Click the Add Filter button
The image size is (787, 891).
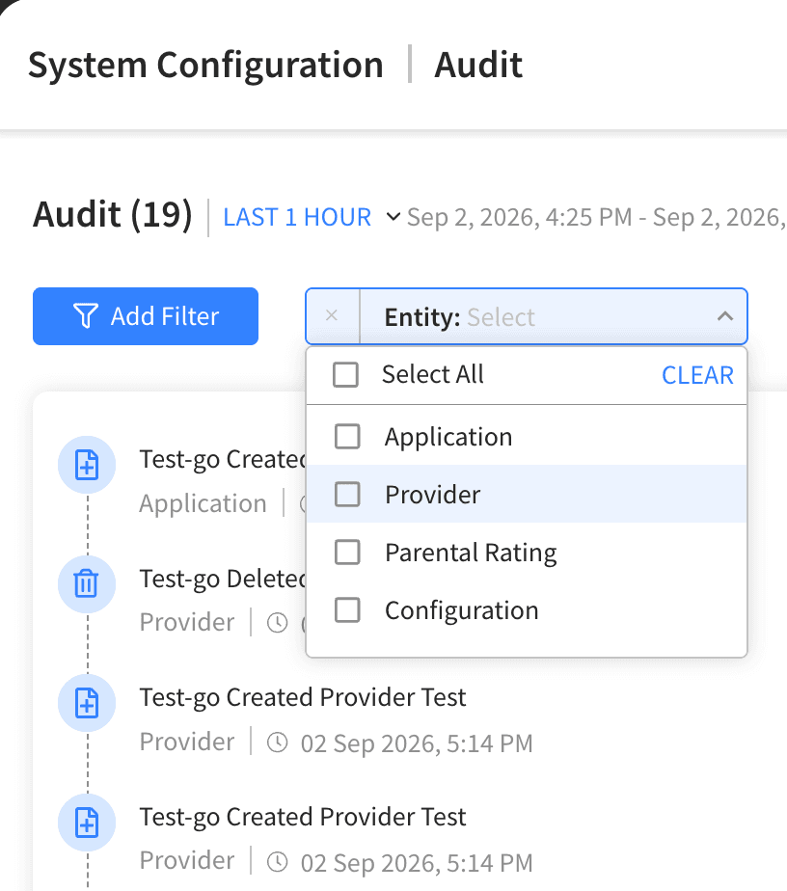[x=146, y=316]
